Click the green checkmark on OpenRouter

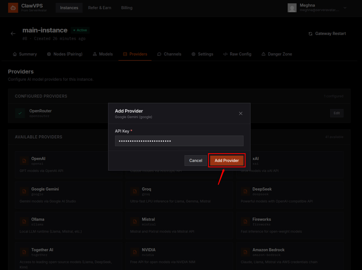point(19,113)
